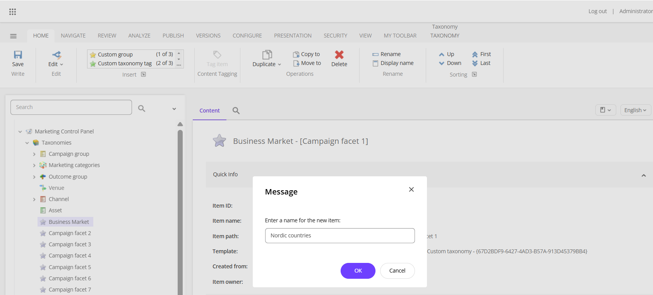Screen dimensions: 653x295
Task: Cancel the new item dialog
Action: [x=397, y=271]
